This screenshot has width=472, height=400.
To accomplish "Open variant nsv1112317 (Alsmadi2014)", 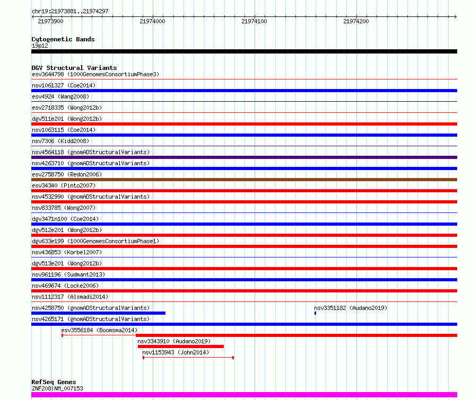I will (x=70, y=297).
